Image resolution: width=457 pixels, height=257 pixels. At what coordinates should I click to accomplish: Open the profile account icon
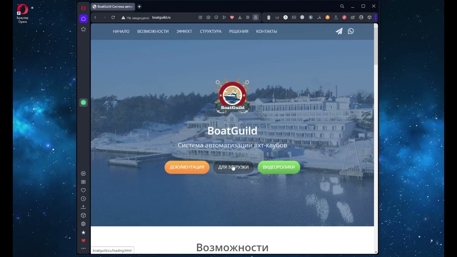coord(256,17)
